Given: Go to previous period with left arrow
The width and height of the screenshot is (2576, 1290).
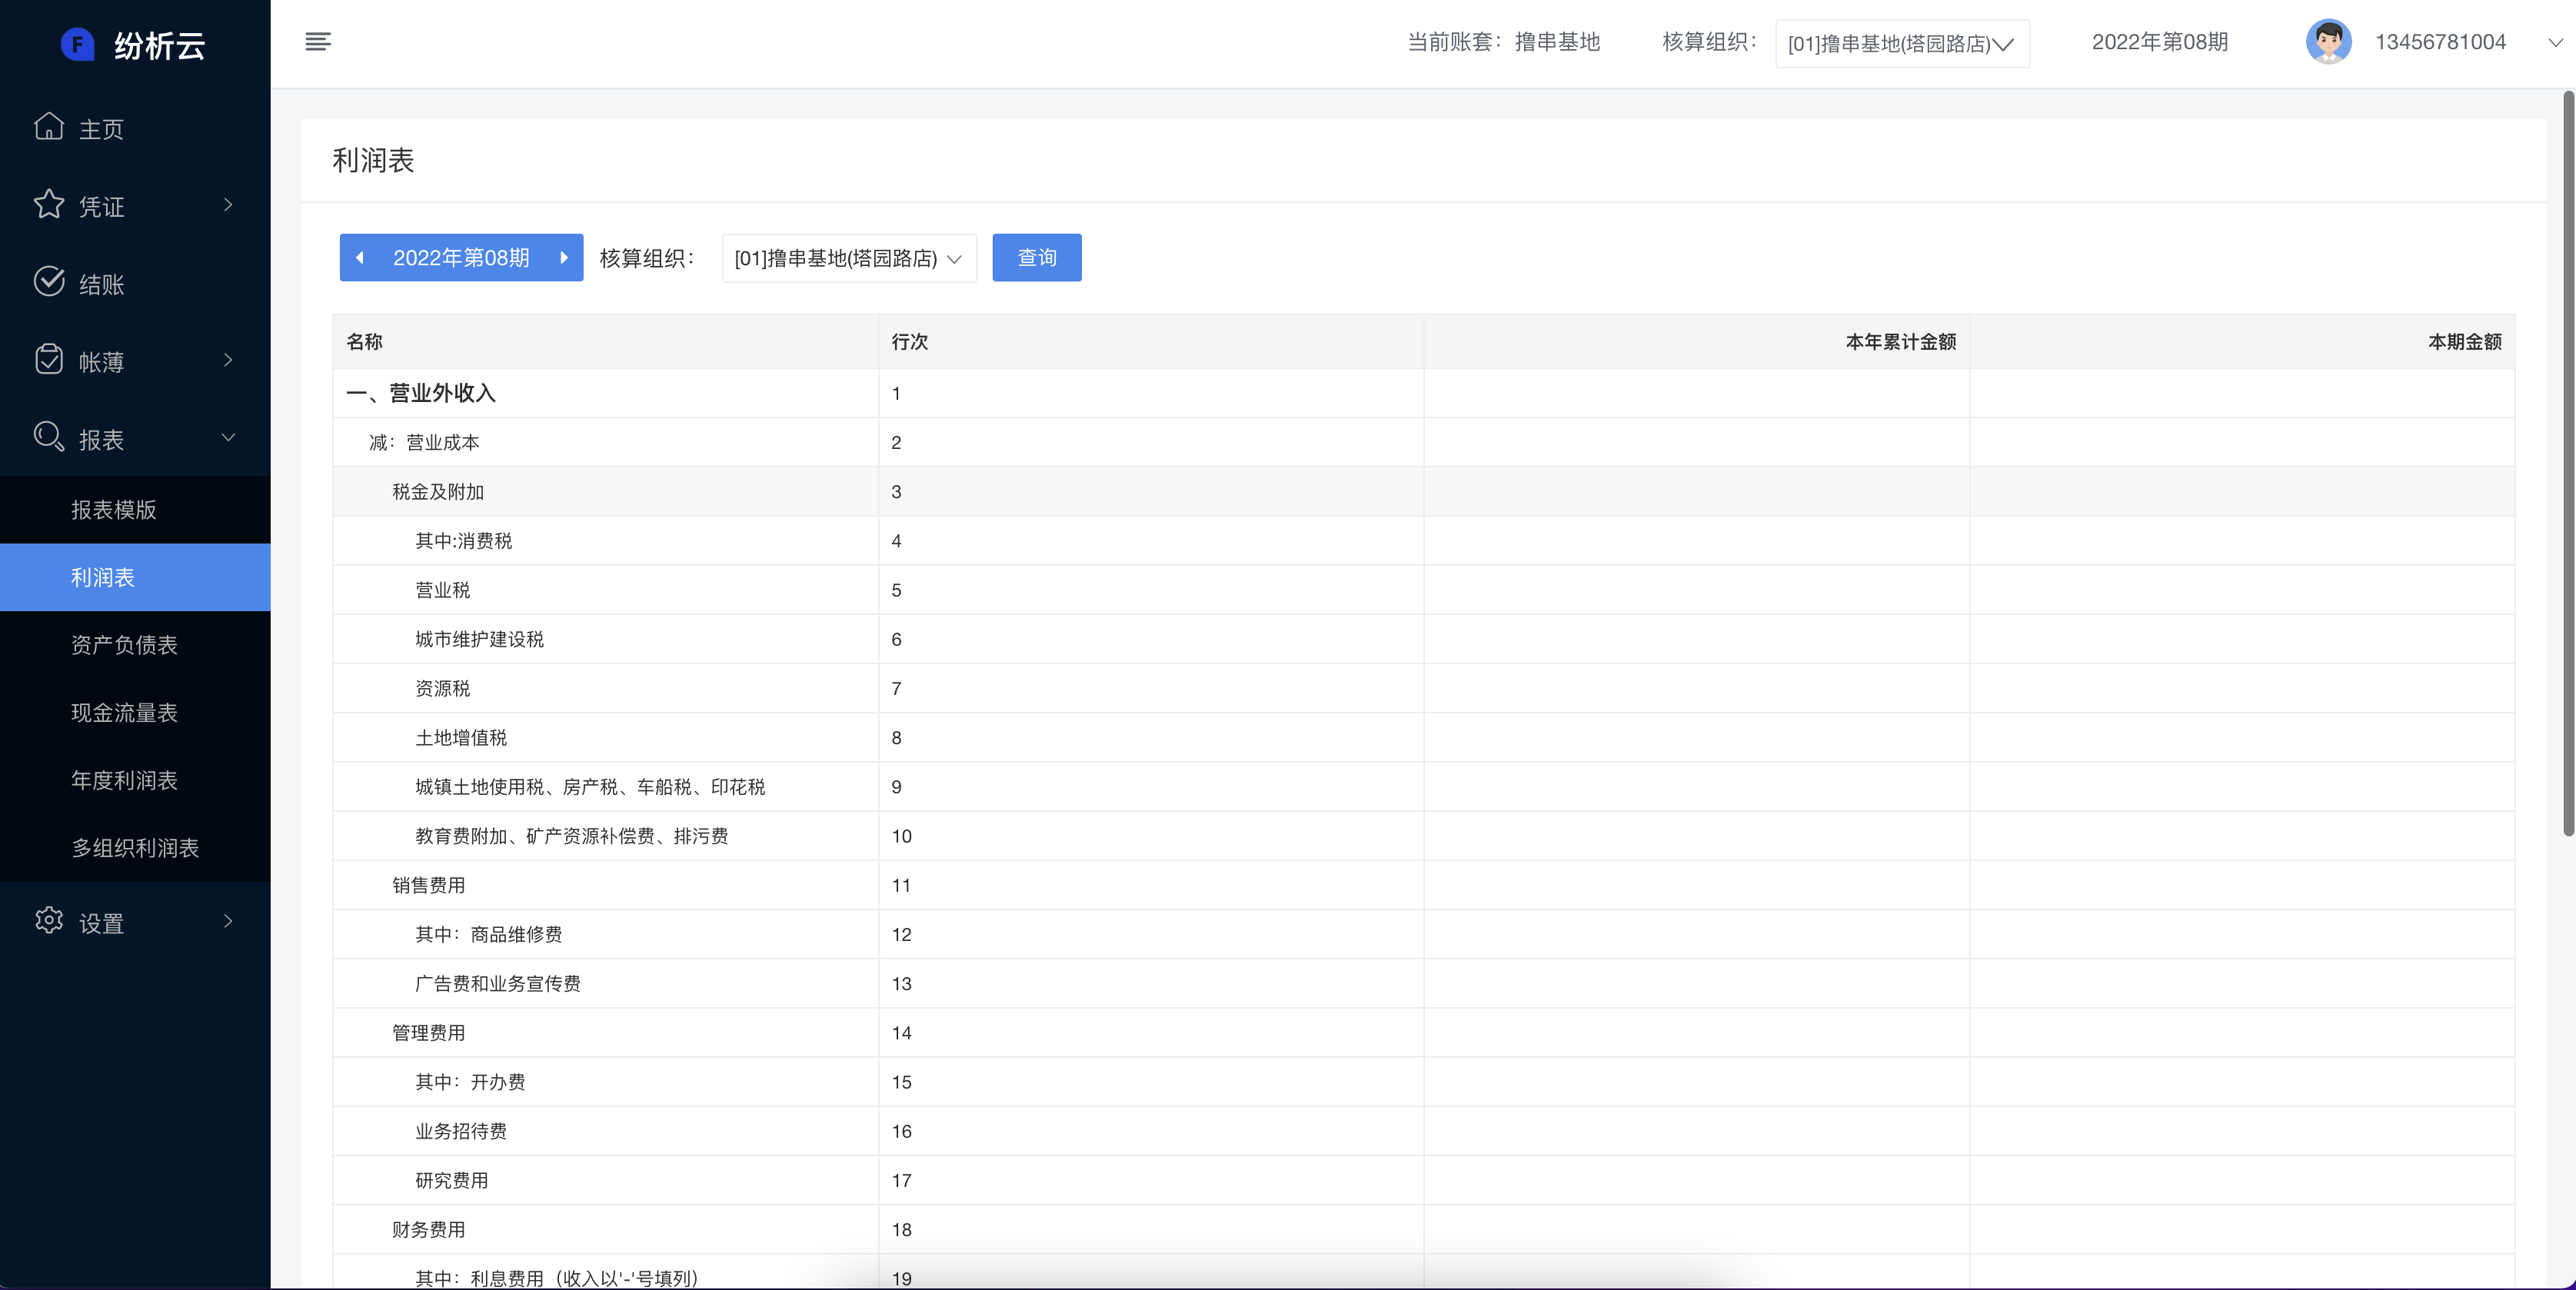Looking at the screenshot, I should pyautogui.click(x=360, y=258).
